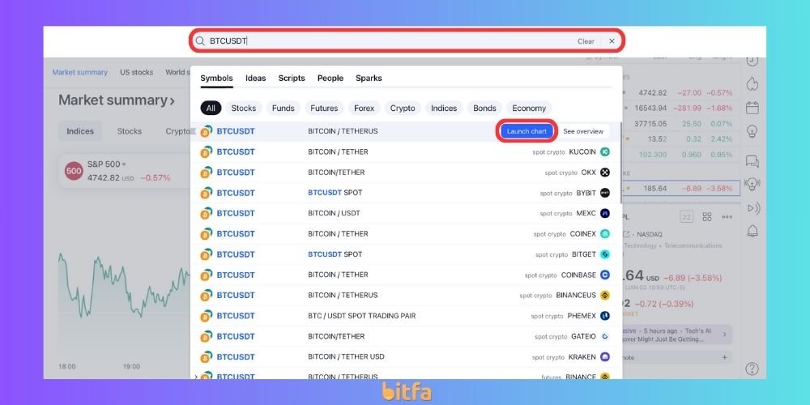Click the BYBIT exchange logo icon
810x405 pixels.
[605, 193]
